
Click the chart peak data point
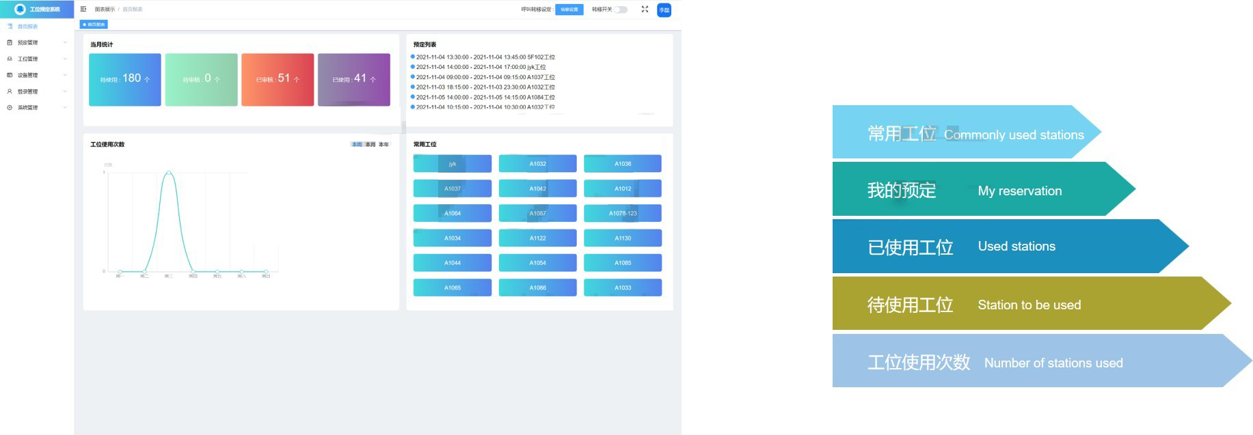tap(169, 172)
